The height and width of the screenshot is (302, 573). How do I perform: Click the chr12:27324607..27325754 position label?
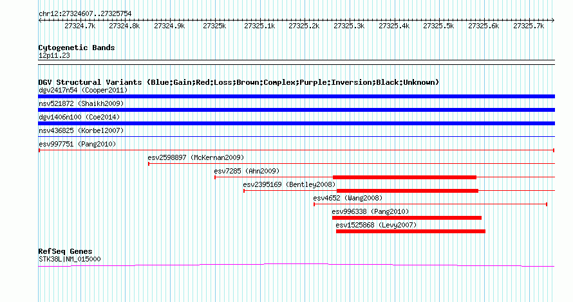pos(85,13)
